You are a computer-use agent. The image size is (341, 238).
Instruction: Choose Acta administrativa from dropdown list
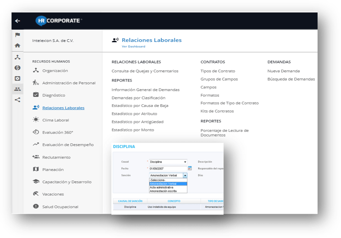161,187
